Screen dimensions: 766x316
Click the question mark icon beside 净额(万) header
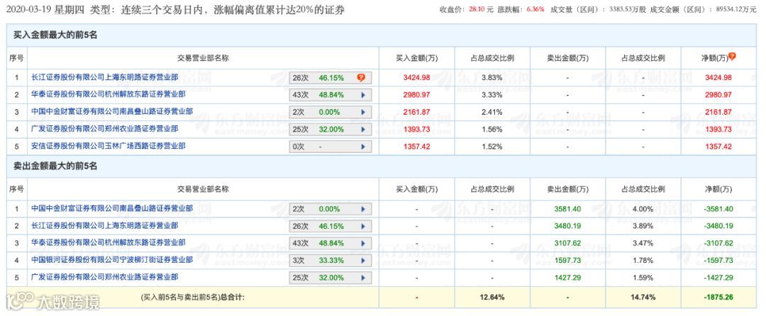(732, 57)
